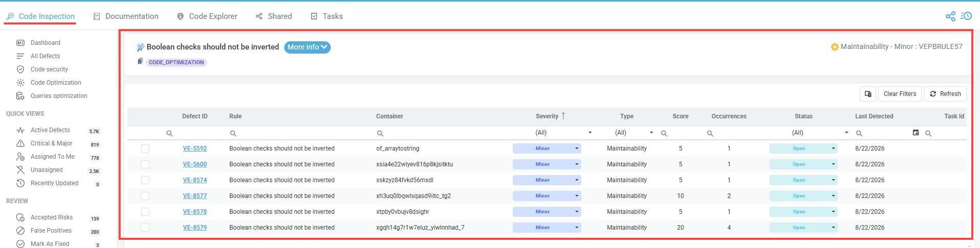980x248 pixels.
Task: Expand the More info button
Action: click(307, 47)
